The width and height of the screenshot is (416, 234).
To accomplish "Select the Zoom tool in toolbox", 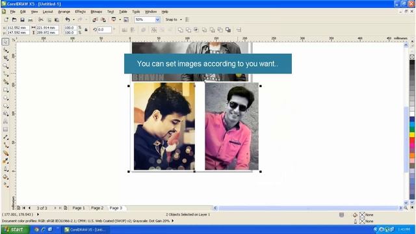I will (5, 66).
